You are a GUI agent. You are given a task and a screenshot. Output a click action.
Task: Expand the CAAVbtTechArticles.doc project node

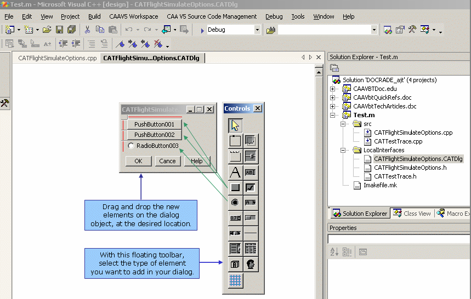pos(332,106)
